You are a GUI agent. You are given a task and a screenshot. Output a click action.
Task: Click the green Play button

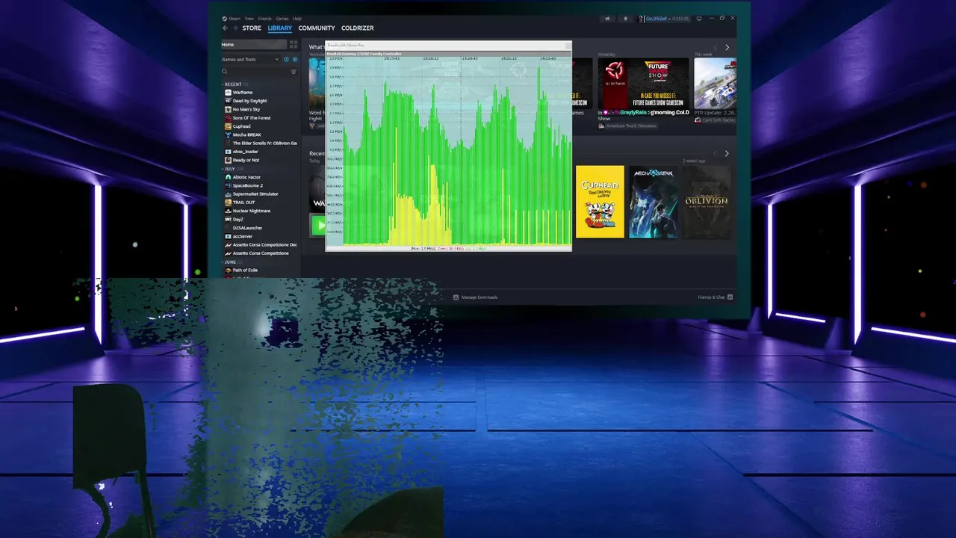click(x=319, y=225)
